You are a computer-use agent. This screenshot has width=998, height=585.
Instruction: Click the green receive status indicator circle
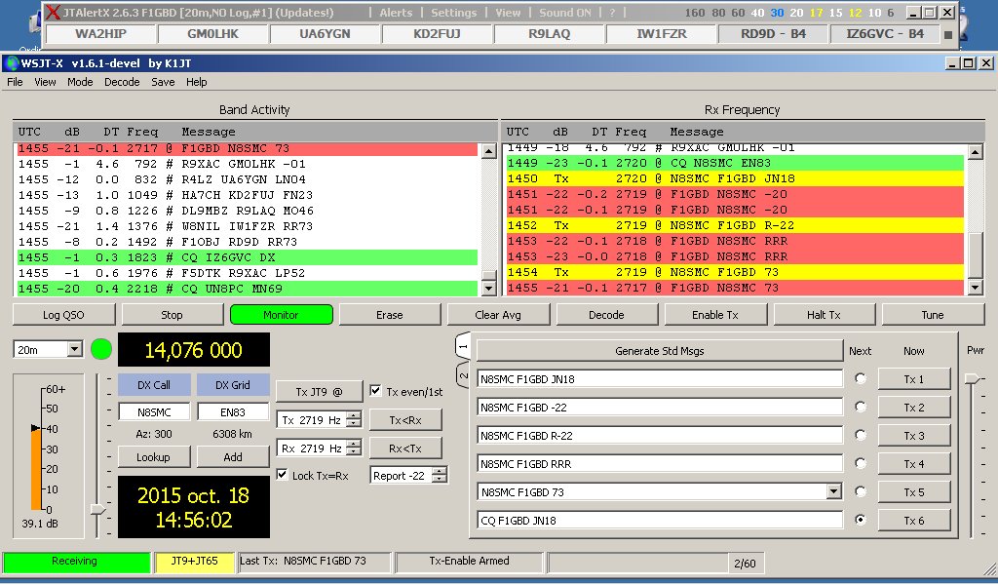[101, 349]
